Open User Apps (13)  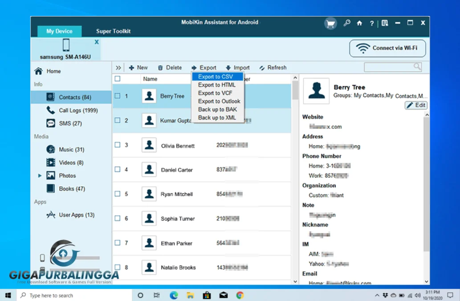click(x=70, y=215)
